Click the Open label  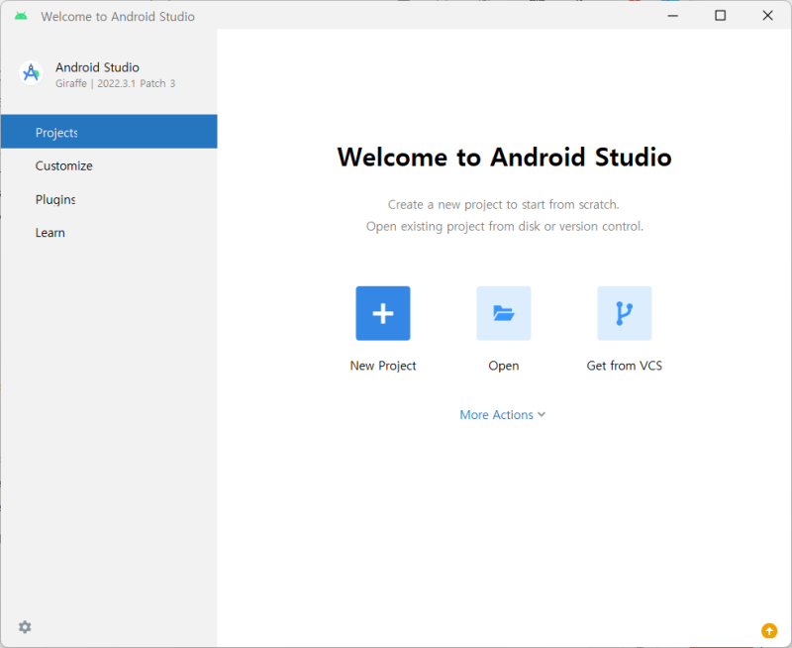503,365
